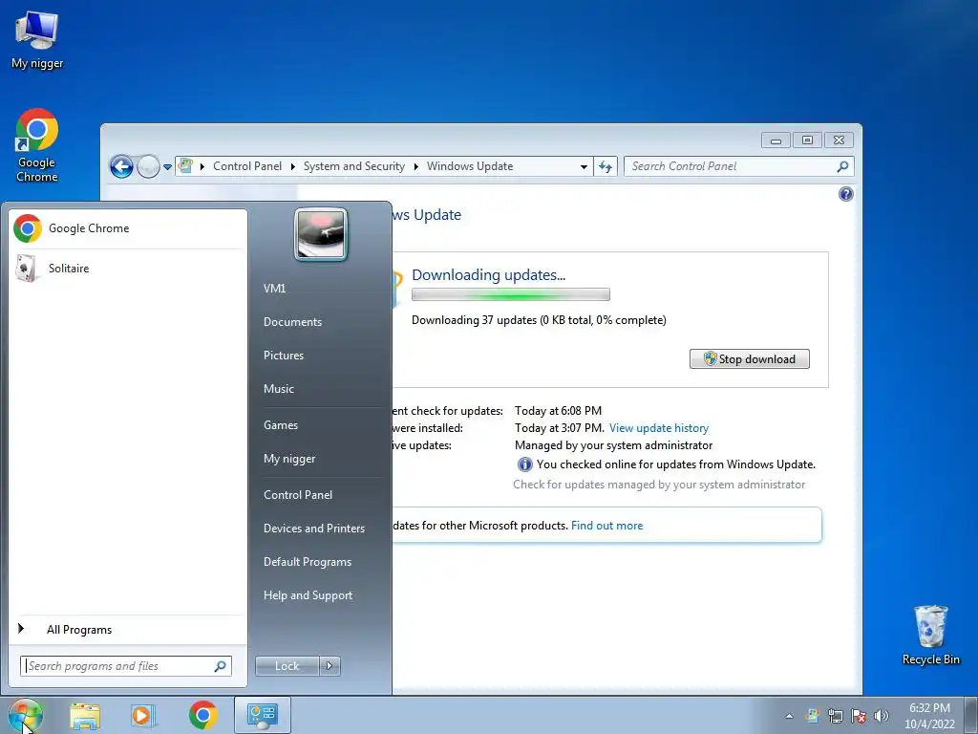Open shutdown options arrow next to Lock
This screenshot has height=734, width=978.
click(x=330, y=666)
